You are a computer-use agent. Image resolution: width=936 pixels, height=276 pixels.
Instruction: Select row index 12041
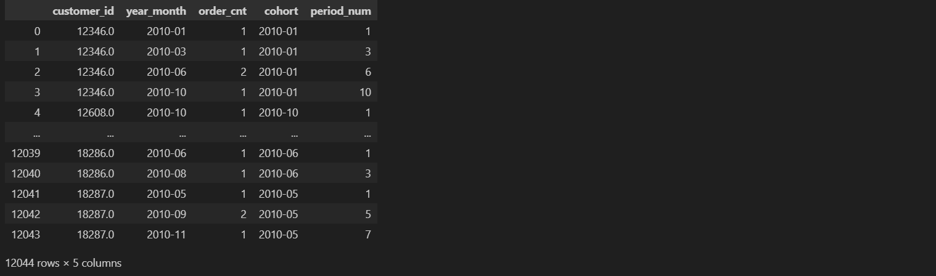pos(26,193)
